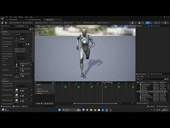This screenshot has width=170, height=128.
Task: Open the Content Drawer
Action: coord(6,106)
